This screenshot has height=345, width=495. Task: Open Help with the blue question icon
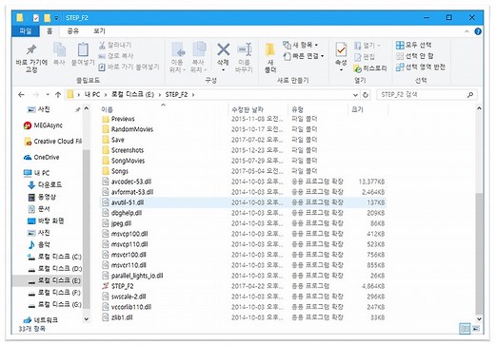pyautogui.click(x=478, y=31)
